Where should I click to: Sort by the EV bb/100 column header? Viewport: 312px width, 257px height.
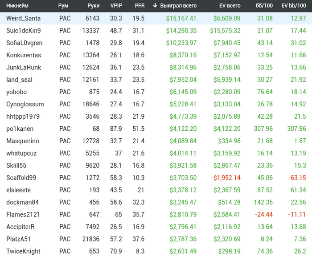[x=294, y=5]
